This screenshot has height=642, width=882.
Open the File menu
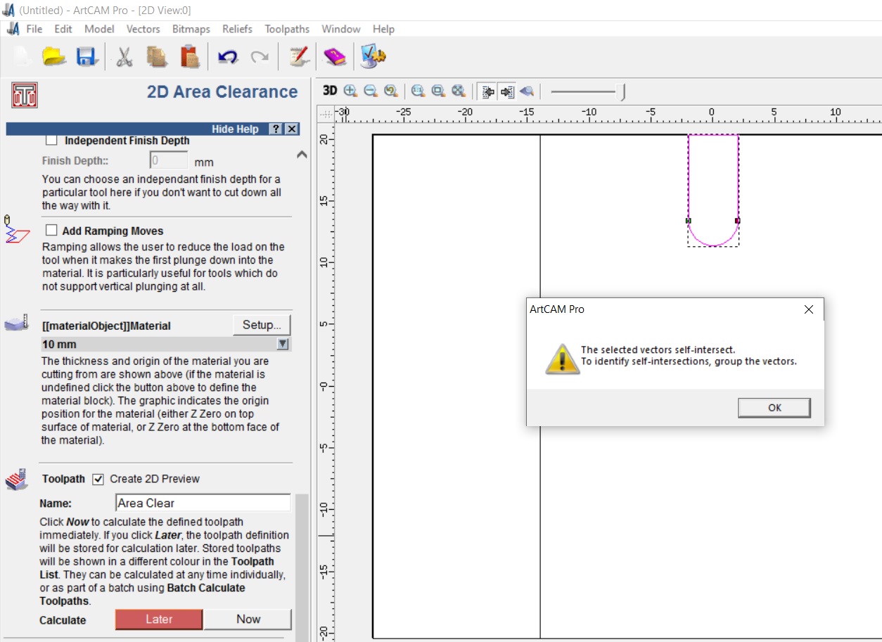tap(34, 29)
